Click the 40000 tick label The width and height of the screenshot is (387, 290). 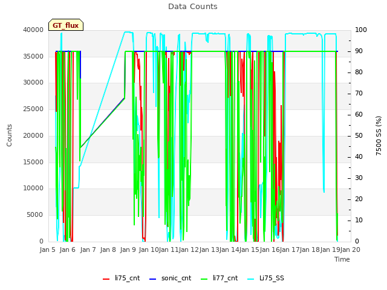pyautogui.click(x=33, y=30)
